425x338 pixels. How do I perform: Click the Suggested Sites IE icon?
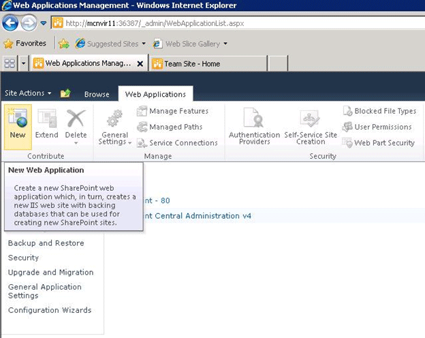[x=80, y=44]
